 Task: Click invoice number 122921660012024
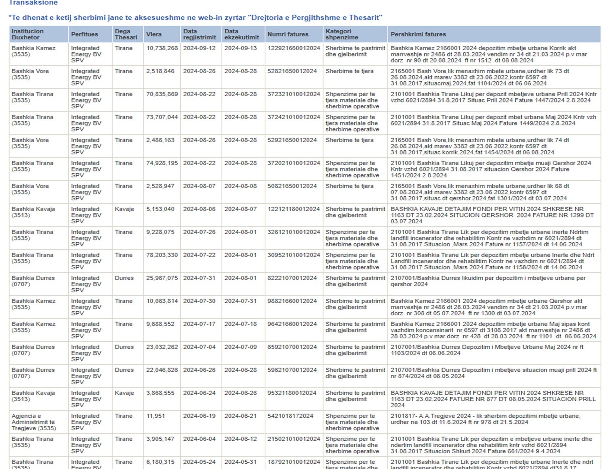[293, 48]
